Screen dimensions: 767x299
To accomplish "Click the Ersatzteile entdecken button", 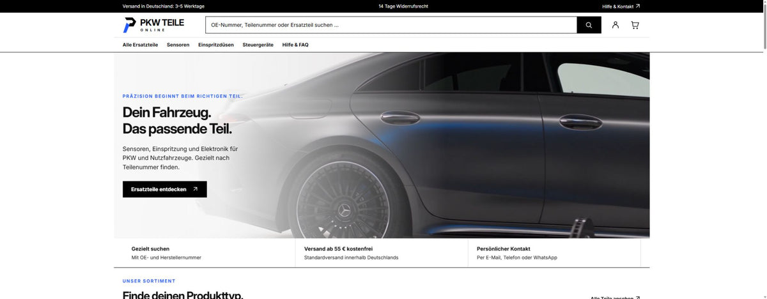I will pyautogui.click(x=165, y=189).
